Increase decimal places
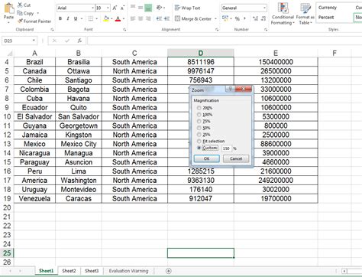362x277 pixels. click(255, 18)
